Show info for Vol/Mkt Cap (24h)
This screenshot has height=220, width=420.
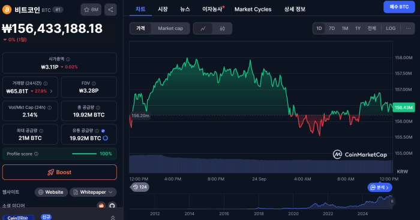tap(50, 108)
